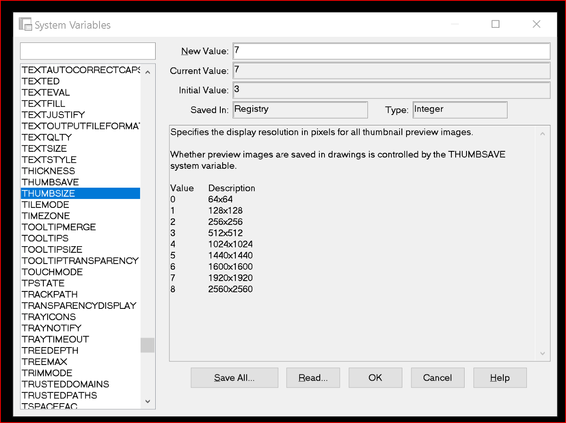Open Help for system variables

[500, 378]
